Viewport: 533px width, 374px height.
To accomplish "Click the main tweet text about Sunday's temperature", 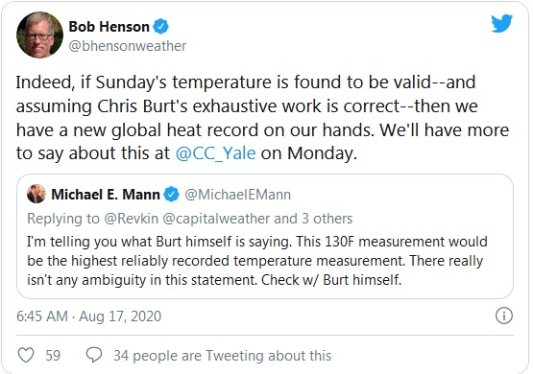I will (x=262, y=117).
